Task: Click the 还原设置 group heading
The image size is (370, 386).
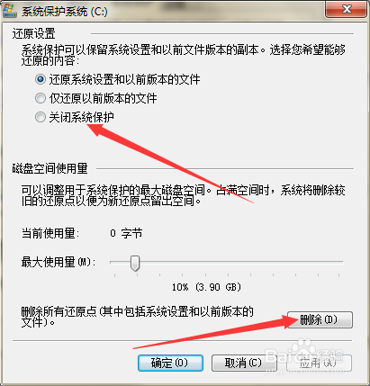Action: click(33, 33)
